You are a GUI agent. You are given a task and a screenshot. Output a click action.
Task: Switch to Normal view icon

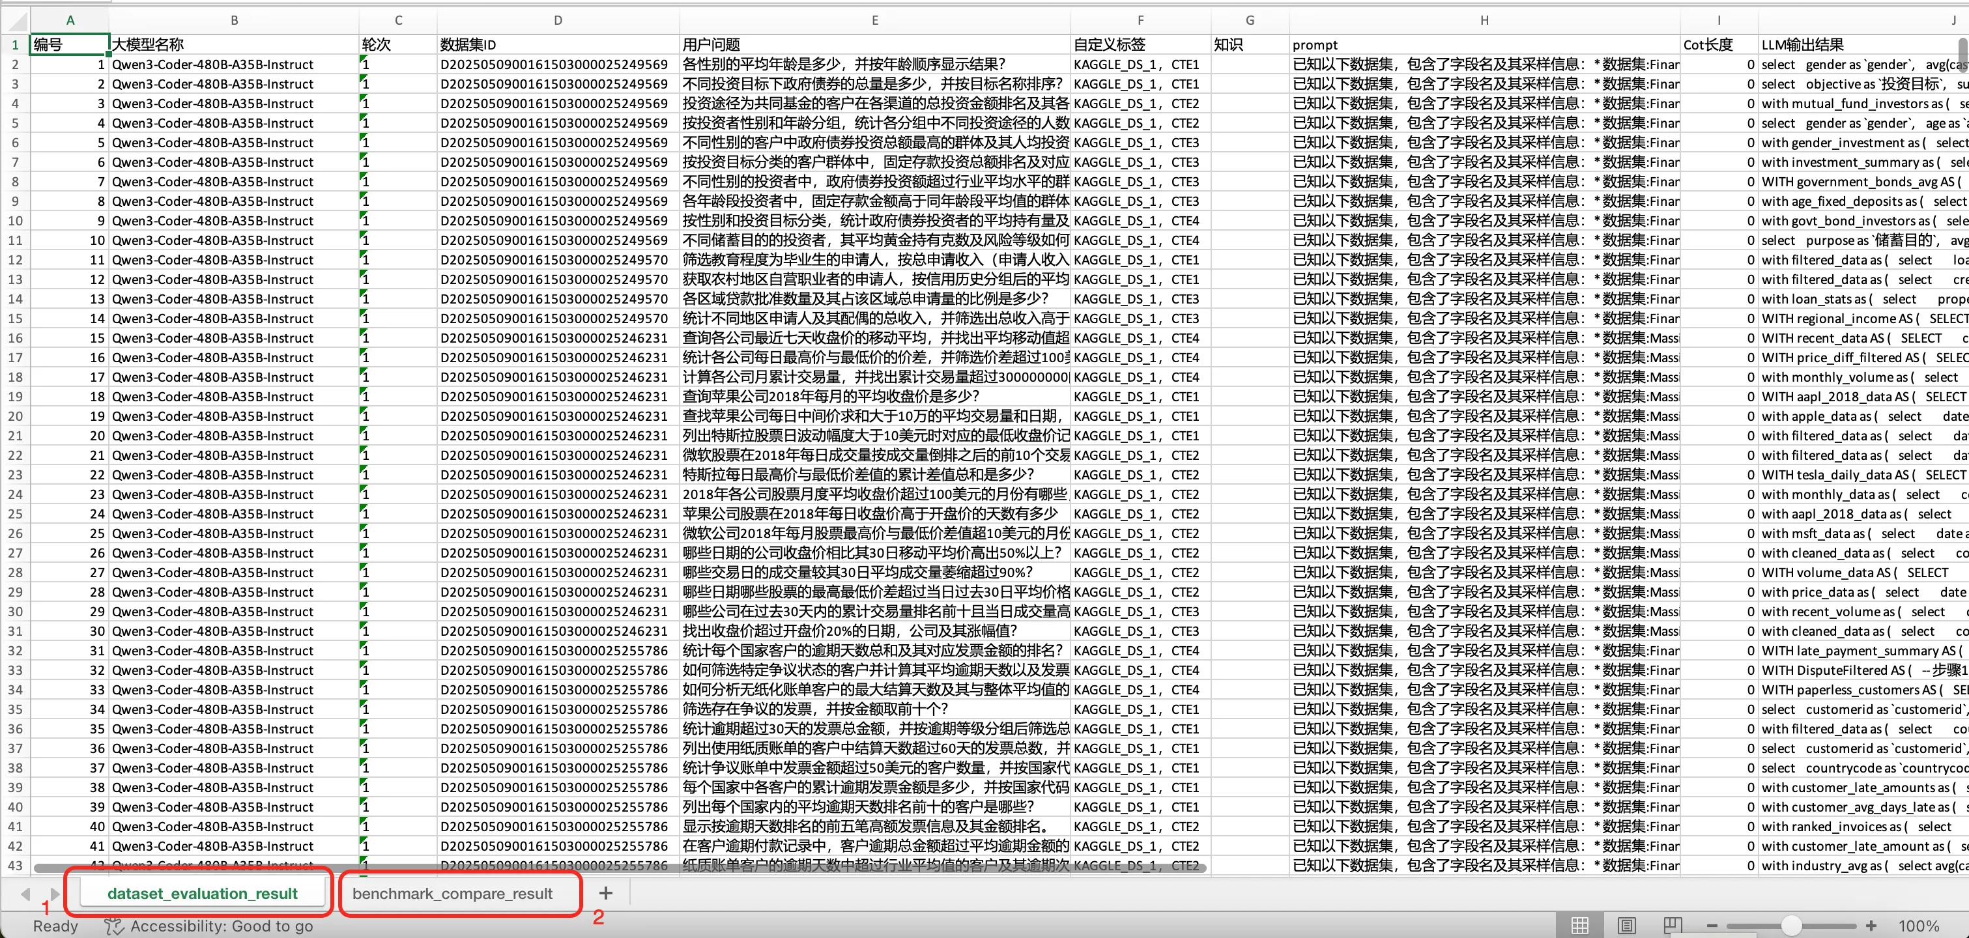coord(1579,925)
